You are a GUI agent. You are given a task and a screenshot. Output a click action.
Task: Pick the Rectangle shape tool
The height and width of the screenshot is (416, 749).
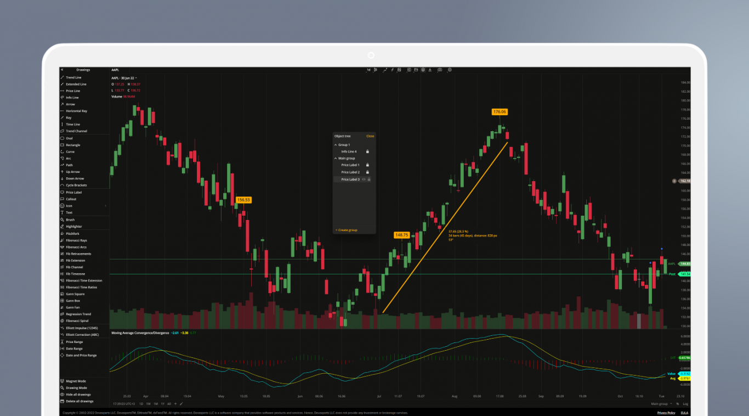point(73,145)
